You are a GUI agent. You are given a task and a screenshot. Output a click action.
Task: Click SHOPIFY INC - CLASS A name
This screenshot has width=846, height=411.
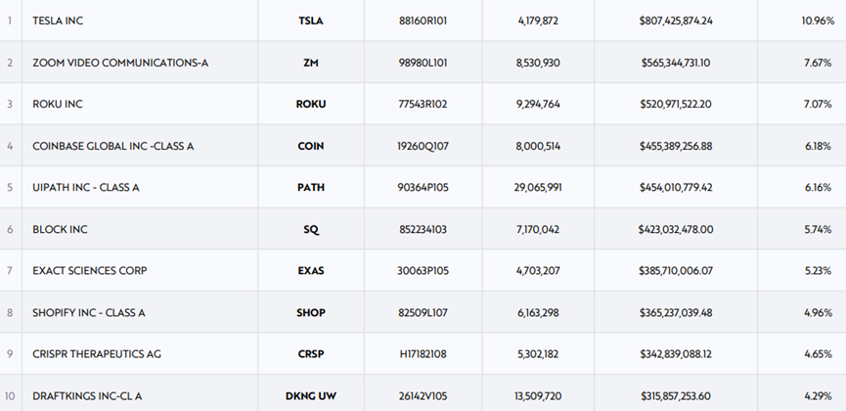[x=89, y=313]
